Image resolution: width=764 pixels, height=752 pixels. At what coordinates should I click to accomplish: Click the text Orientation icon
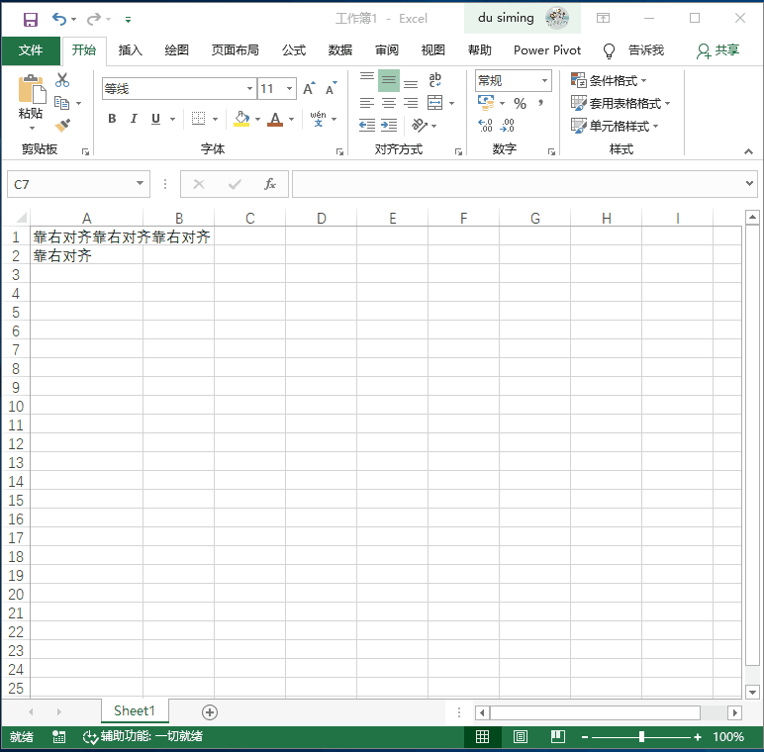[x=419, y=126]
